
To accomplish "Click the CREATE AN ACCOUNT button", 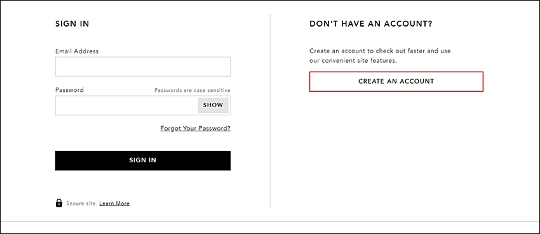I will (x=396, y=82).
